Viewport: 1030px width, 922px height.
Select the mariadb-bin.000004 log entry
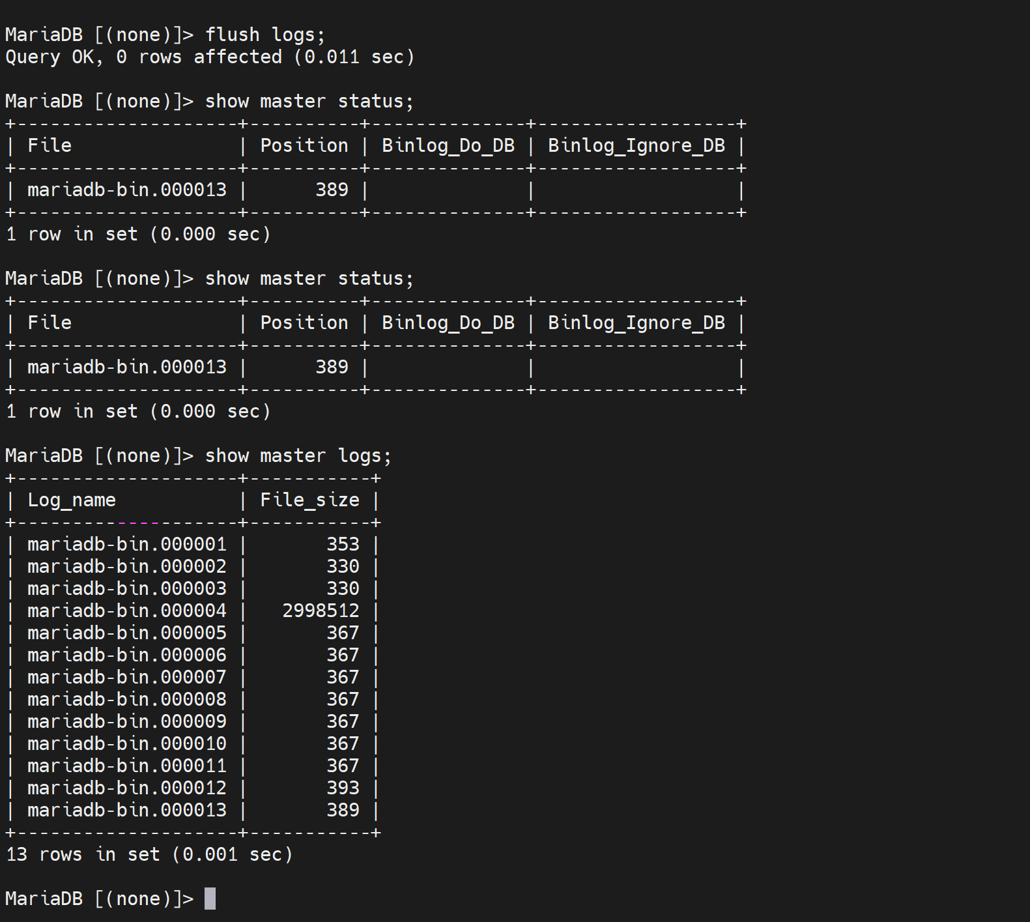(x=126, y=611)
